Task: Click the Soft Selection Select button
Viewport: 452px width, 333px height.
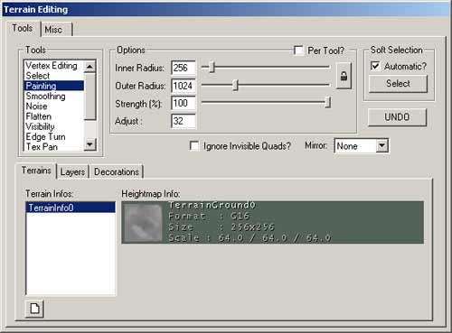Action: (398, 83)
